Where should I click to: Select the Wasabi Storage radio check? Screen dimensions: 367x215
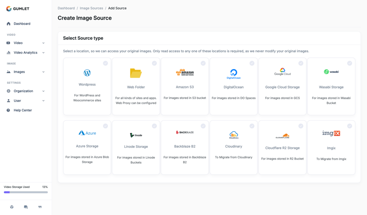click(350, 63)
